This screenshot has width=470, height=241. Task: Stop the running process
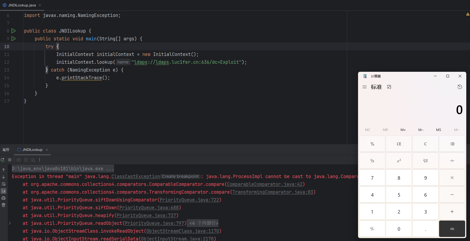pyautogui.click(x=10, y=160)
